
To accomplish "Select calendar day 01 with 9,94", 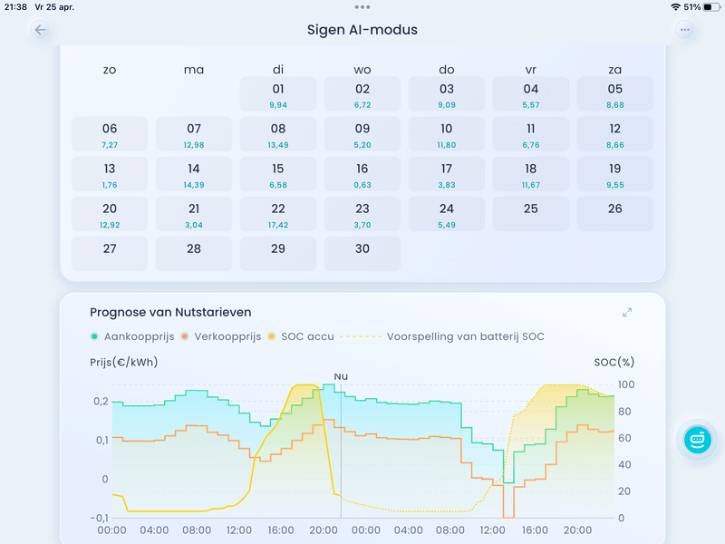I will (x=278, y=94).
